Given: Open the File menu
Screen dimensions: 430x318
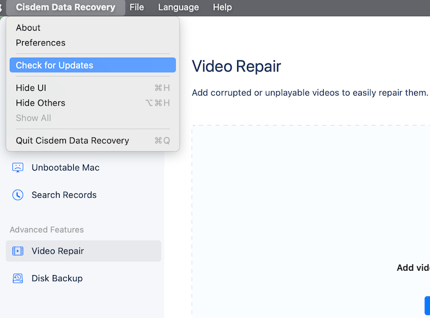Looking at the screenshot, I should tap(136, 7).
